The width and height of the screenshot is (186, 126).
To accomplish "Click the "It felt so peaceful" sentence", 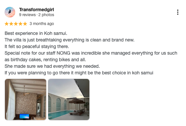I will tap(37, 46).
